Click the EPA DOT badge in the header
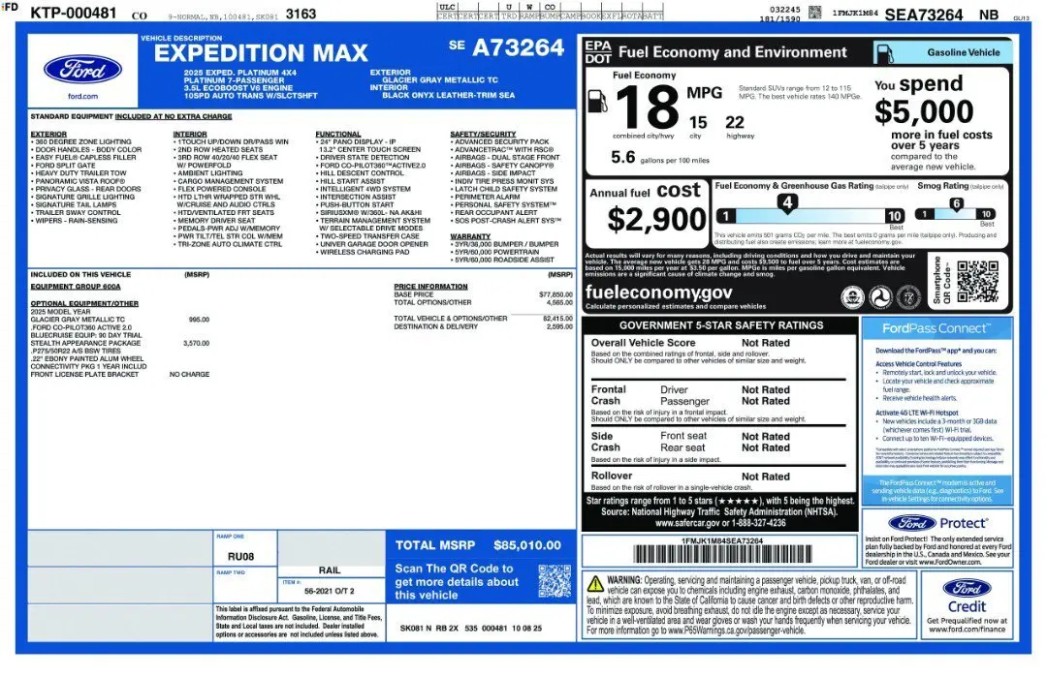The image size is (1047, 677). 597,52
